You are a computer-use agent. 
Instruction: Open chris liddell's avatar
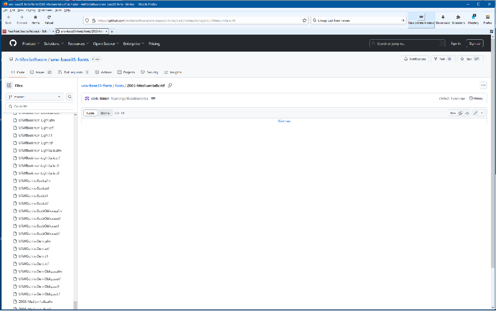tap(87, 98)
